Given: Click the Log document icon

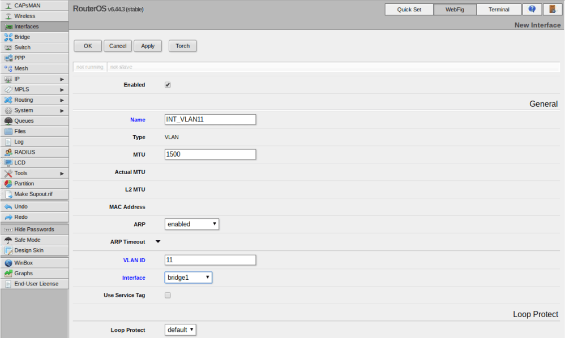Looking at the screenshot, I should click(8, 142).
